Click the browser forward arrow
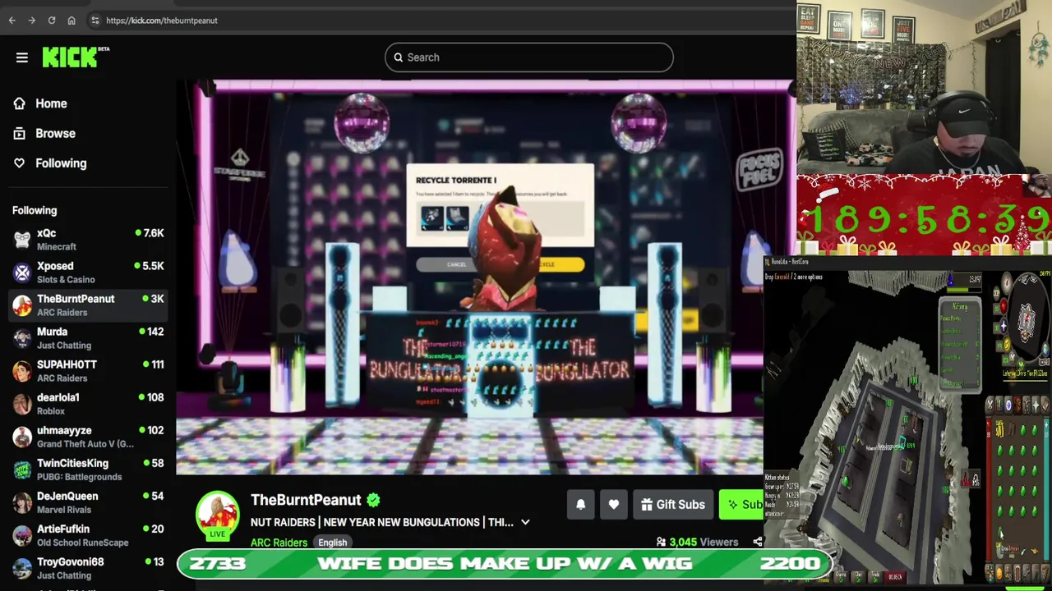This screenshot has height=591, width=1052. [31, 21]
